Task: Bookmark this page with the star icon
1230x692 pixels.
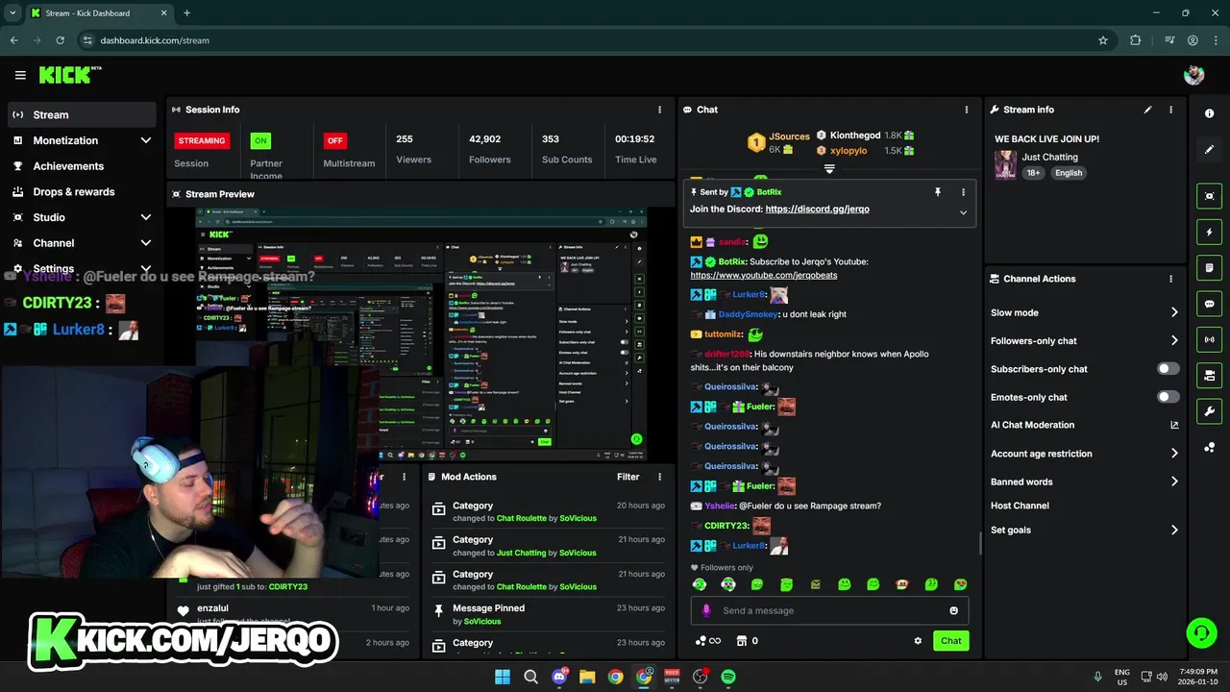Action: [1103, 40]
